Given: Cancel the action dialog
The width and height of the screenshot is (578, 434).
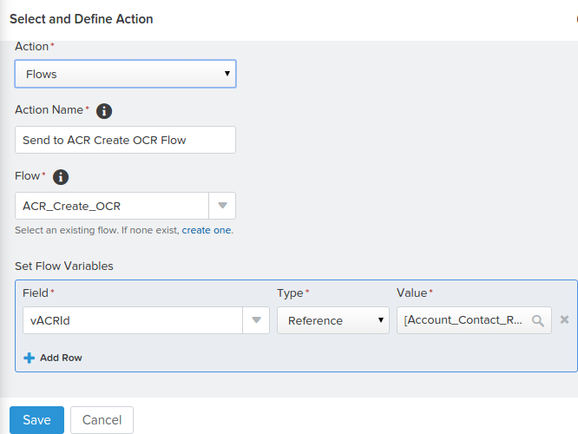Looking at the screenshot, I should click(102, 420).
